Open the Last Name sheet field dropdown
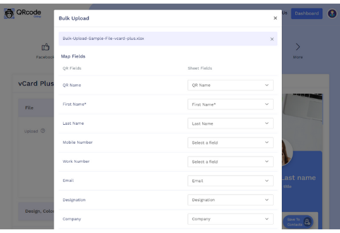The height and width of the screenshot is (233, 340). (x=230, y=123)
